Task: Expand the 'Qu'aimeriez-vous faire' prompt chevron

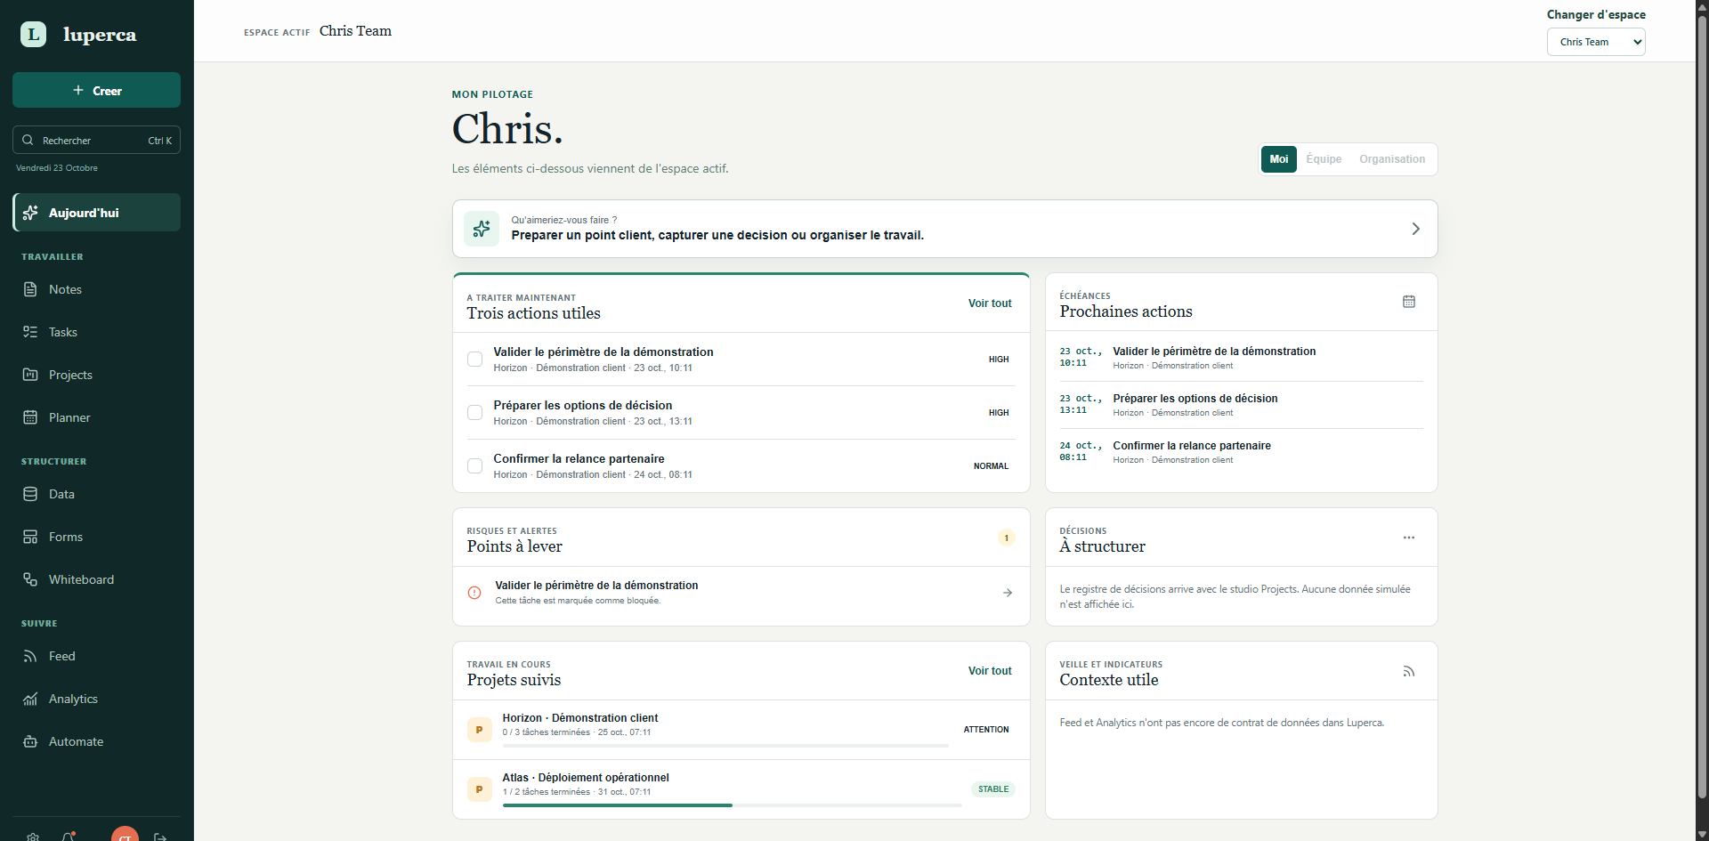Action: coord(1416,229)
